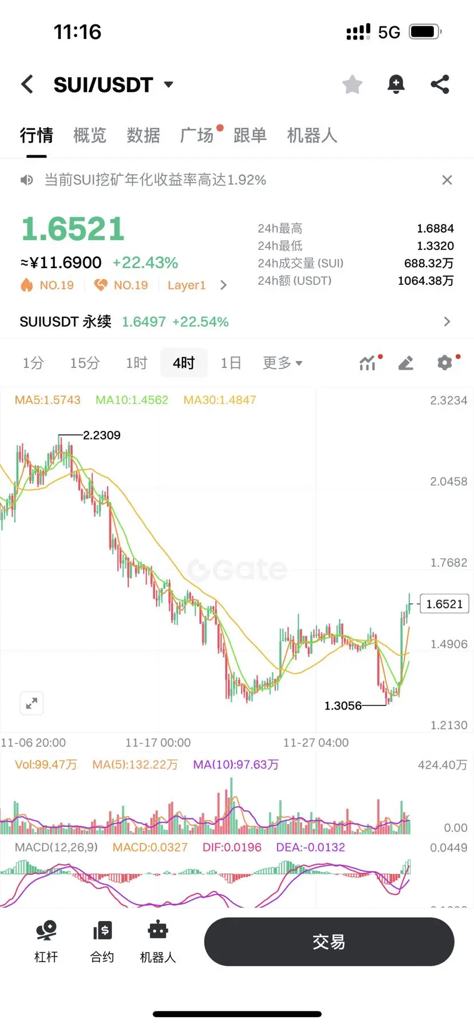Select the 15分 timeframe
This screenshot has width=474, height=1027.
pos(85,363)
